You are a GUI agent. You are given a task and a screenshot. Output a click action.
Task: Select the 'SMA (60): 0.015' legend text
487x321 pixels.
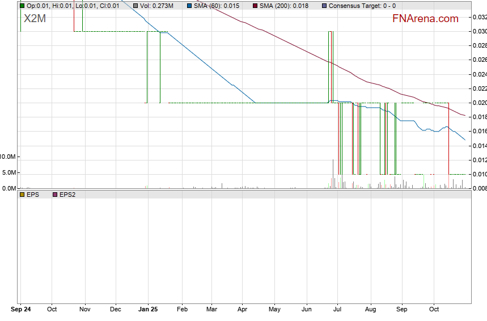point(217,6)
